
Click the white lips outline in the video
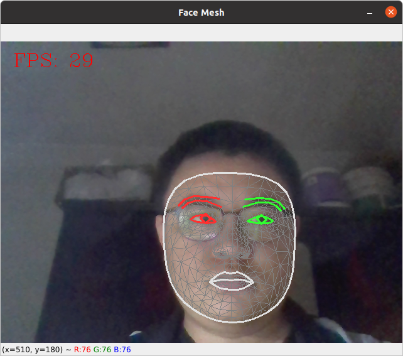(x=232, y=281)
